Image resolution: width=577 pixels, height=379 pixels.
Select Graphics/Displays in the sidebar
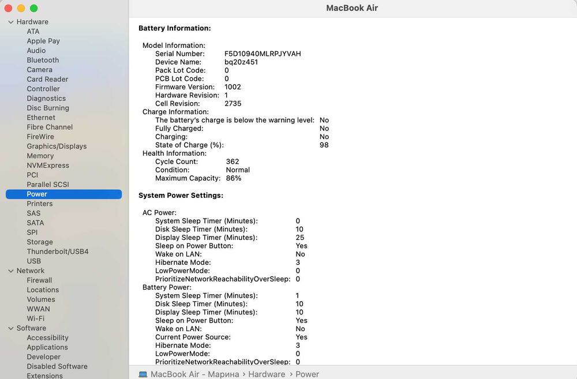click(57, 147)
